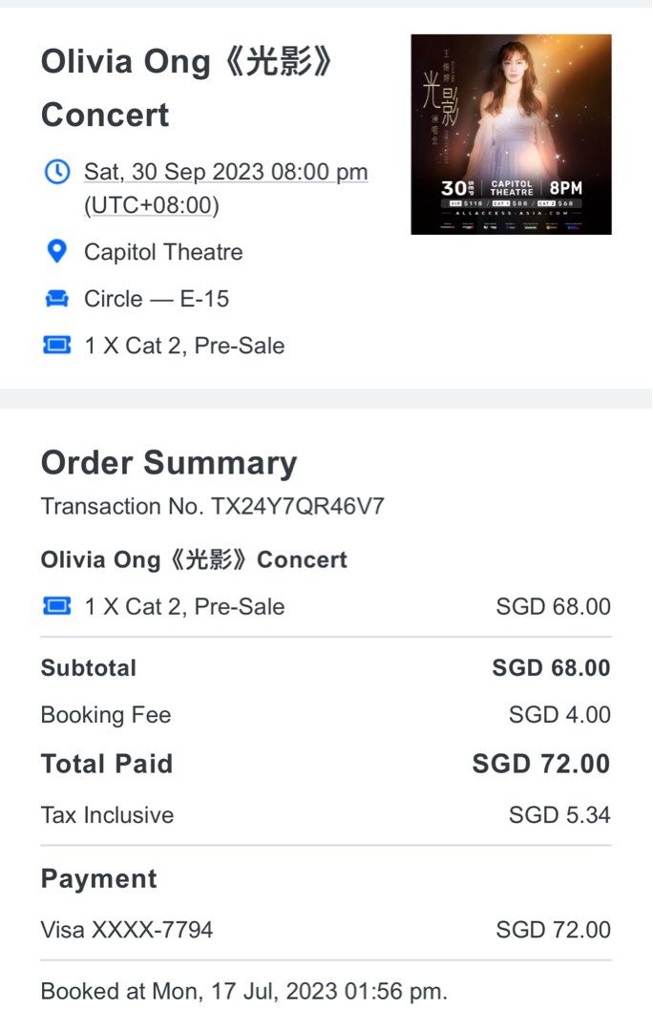Click the Order Summary heading

[x=169, y=463]
